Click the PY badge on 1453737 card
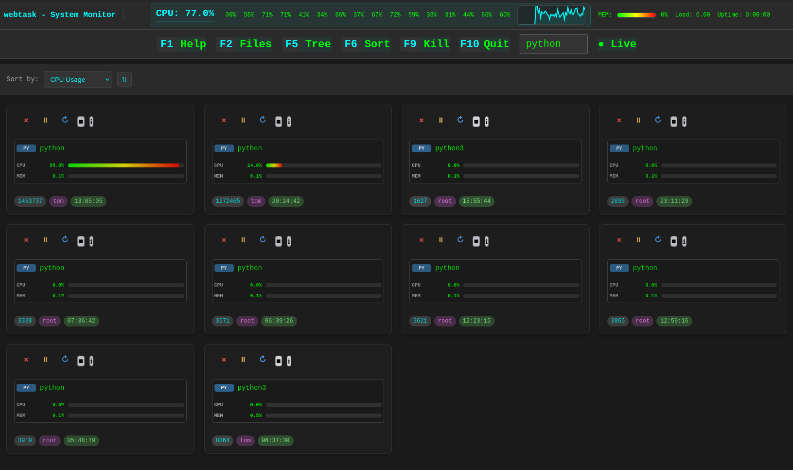The width and height of the screenshot is (793, 470). [x=26, y=148]
